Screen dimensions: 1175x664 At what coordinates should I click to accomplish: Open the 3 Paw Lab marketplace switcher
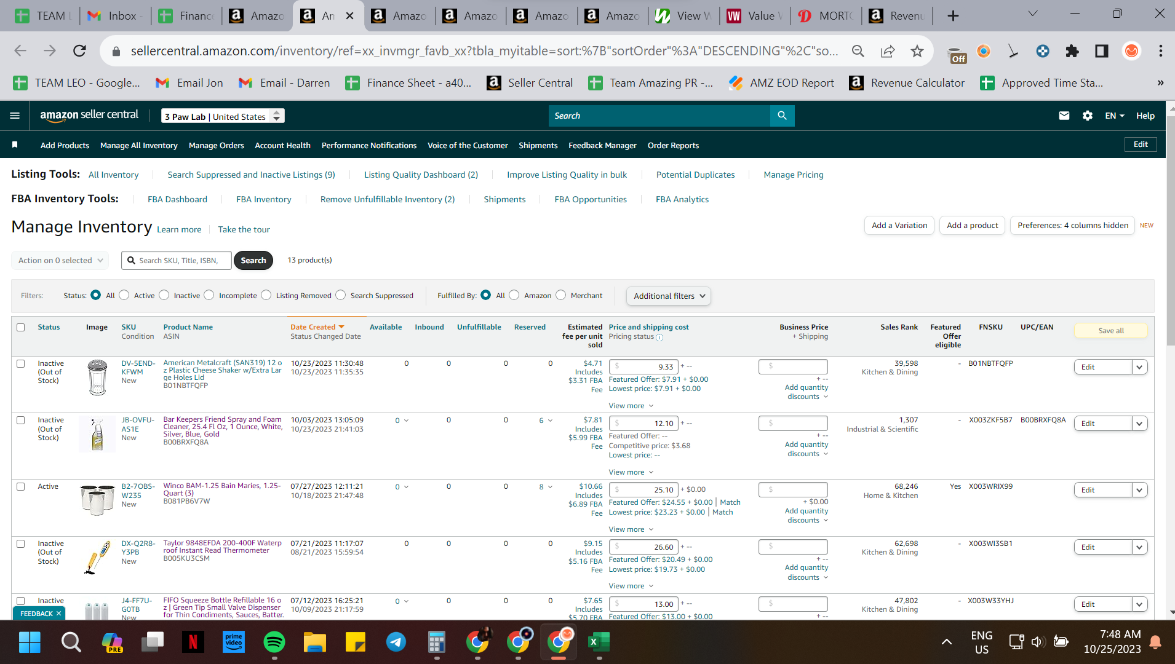point(223,116)
